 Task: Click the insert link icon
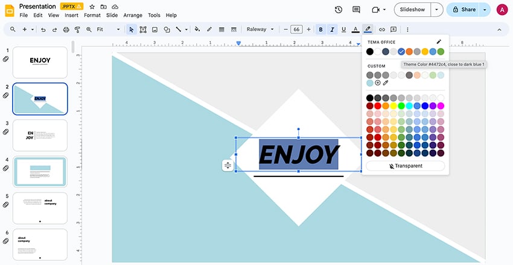[x=381, y=29]
